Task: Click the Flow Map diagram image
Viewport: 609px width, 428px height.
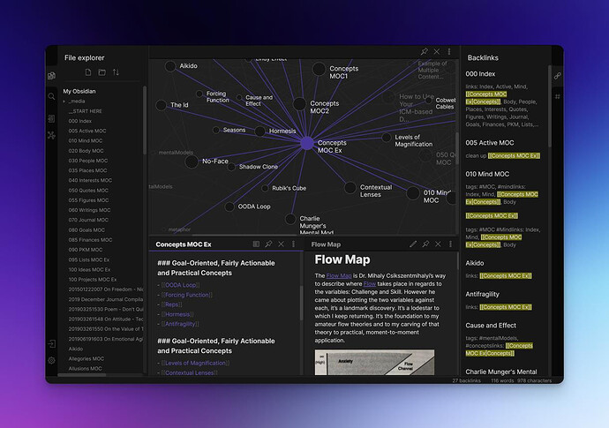Action: coord(374,363)
